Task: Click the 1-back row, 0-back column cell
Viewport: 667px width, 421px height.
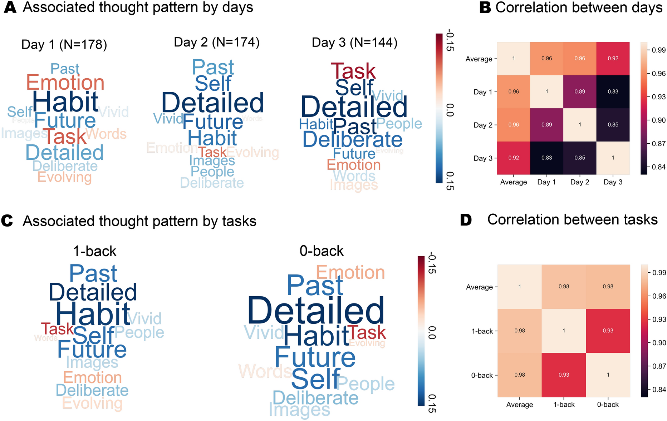Action: coord(608,331)
